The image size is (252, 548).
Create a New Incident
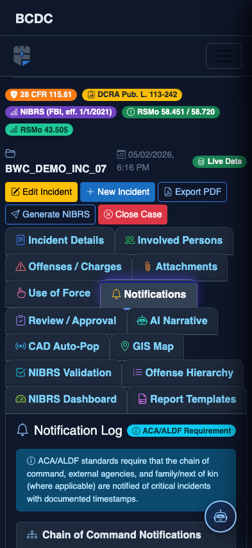pyautogui.click(x=118, y=192)
